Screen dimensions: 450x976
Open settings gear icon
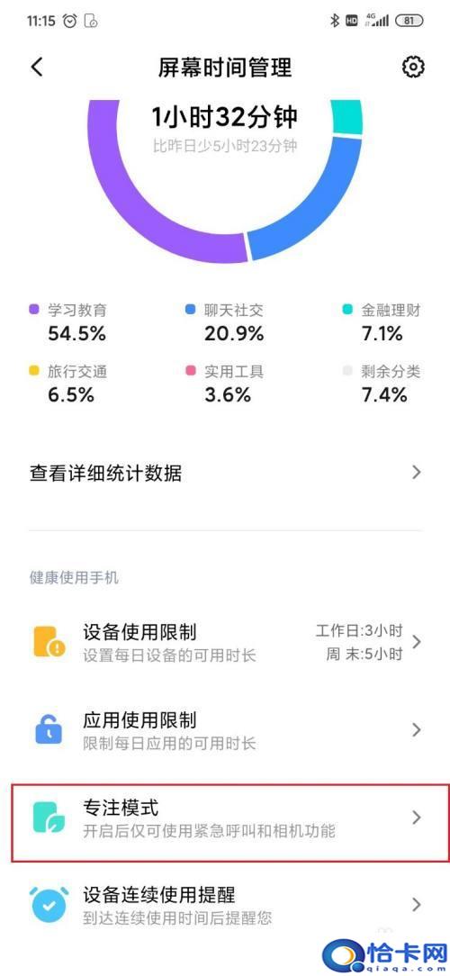(413, 67)
